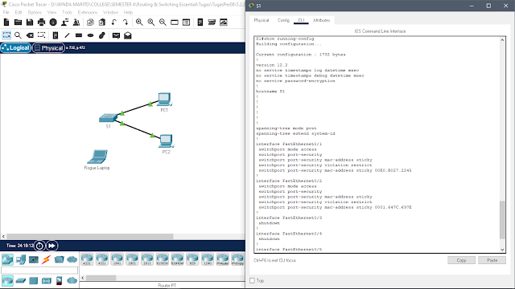Open a file with the folder icon
515x289 pixels.
click(x=18, y=22)
